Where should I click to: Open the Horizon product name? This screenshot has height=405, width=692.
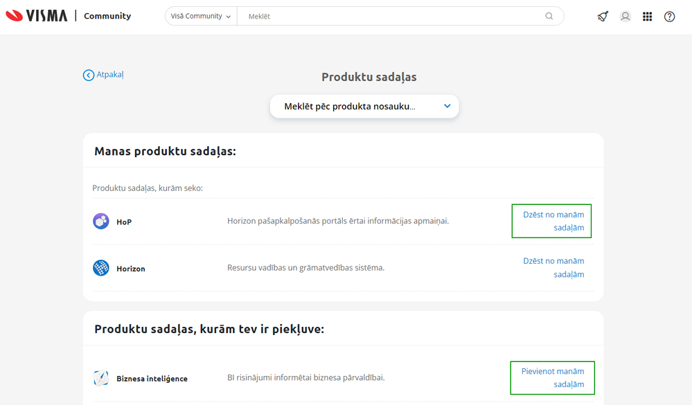click(131, 269)
